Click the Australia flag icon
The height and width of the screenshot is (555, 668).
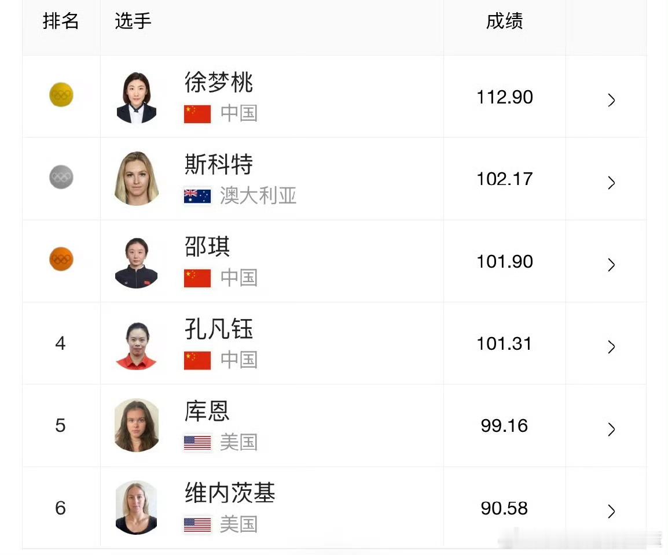(x=197, y=196)
